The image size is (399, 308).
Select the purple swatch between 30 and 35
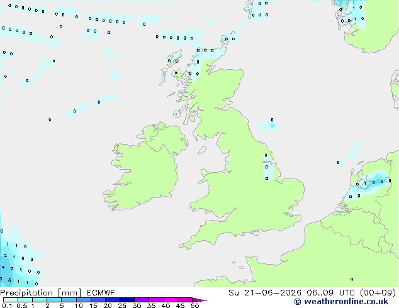(142, 300)
